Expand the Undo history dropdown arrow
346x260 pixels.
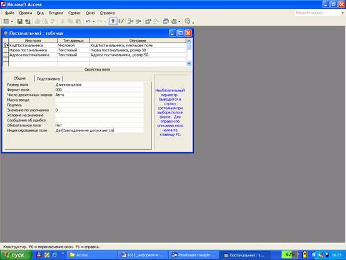[94, 21]
